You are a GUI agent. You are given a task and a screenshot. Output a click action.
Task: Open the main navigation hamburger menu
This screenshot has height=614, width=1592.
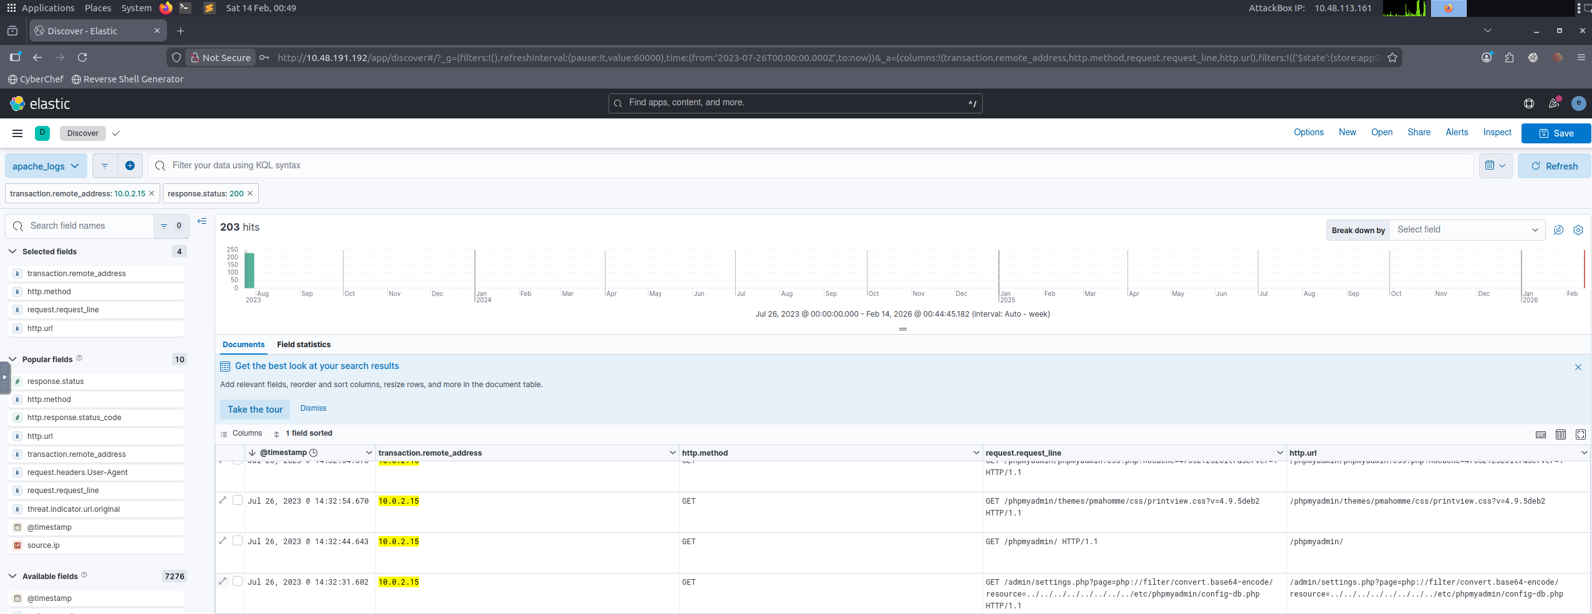pos(17,133)
